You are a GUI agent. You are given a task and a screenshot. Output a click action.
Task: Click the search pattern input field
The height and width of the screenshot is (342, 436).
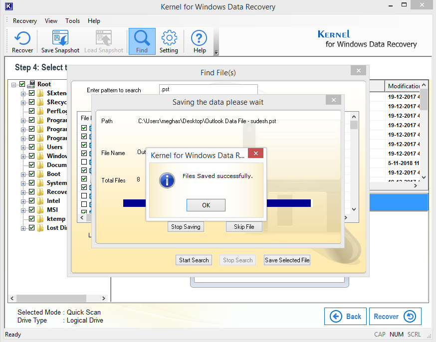(x=208, y=89)
